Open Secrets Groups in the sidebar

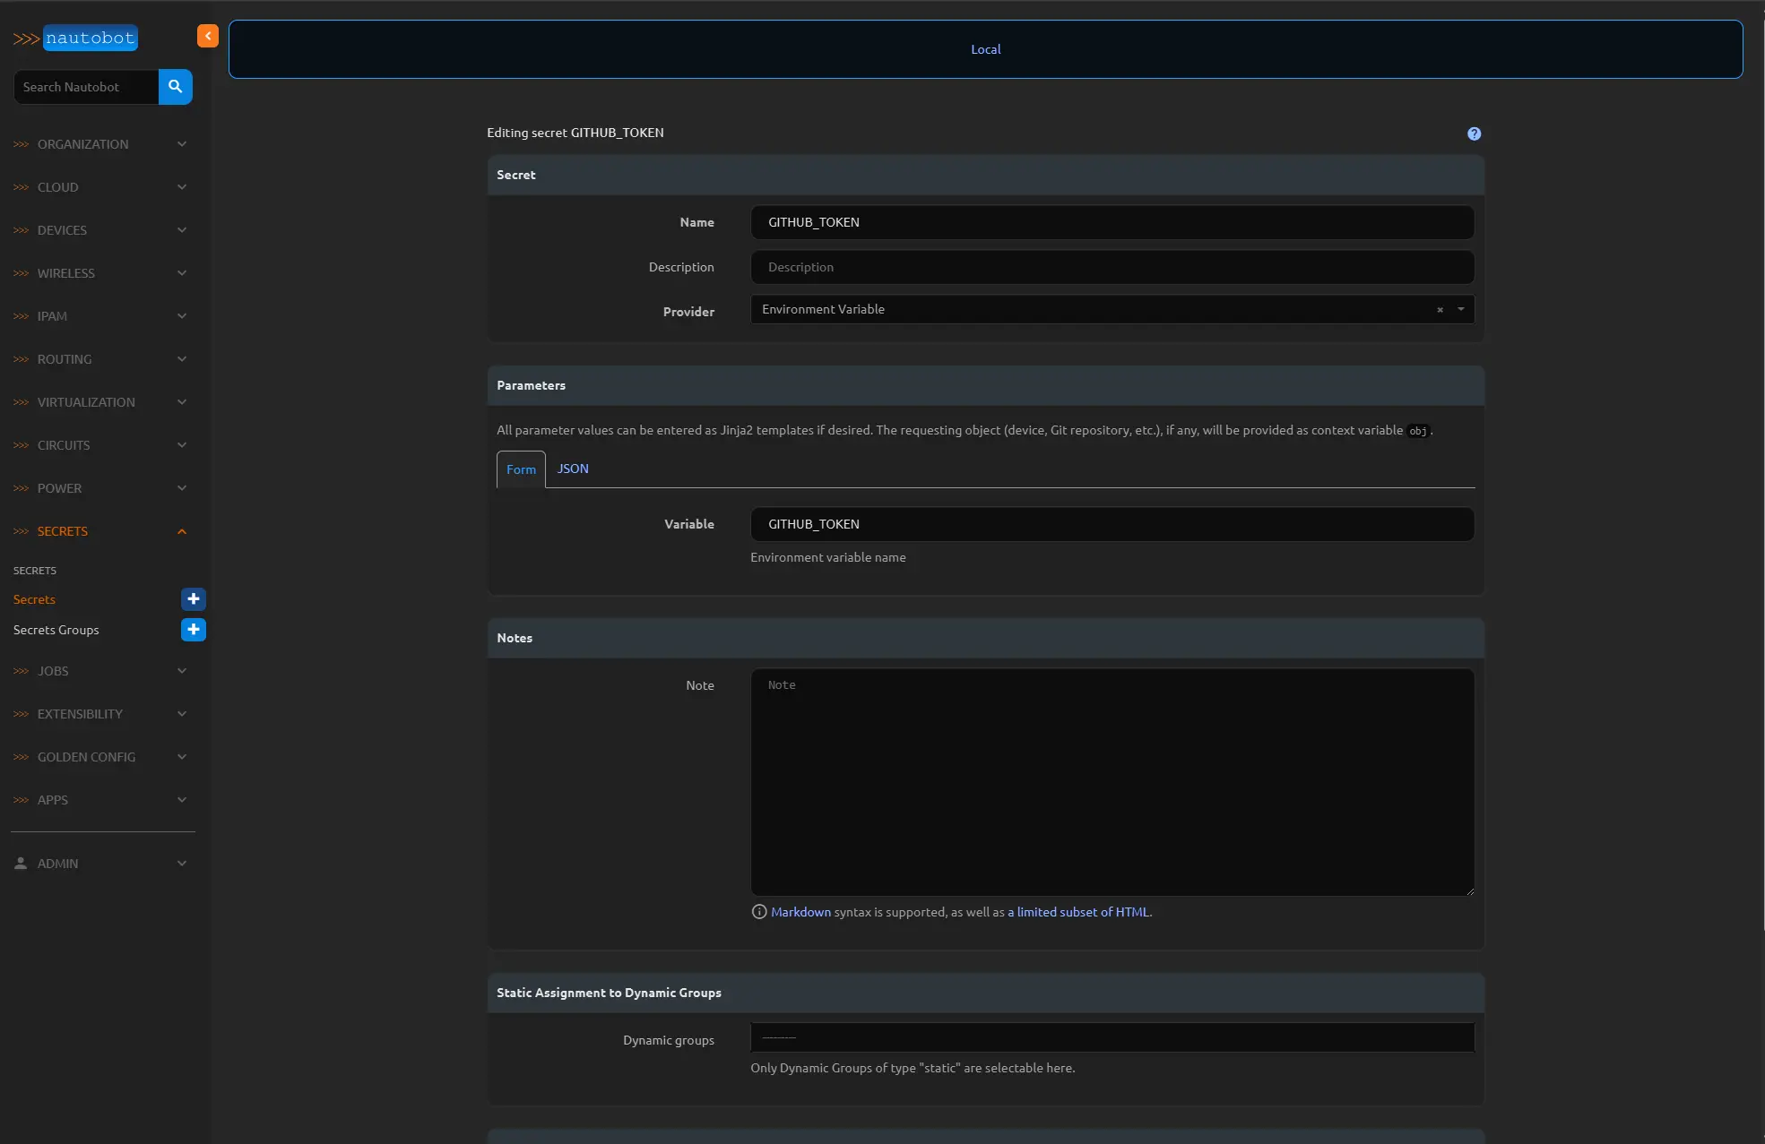56,630
